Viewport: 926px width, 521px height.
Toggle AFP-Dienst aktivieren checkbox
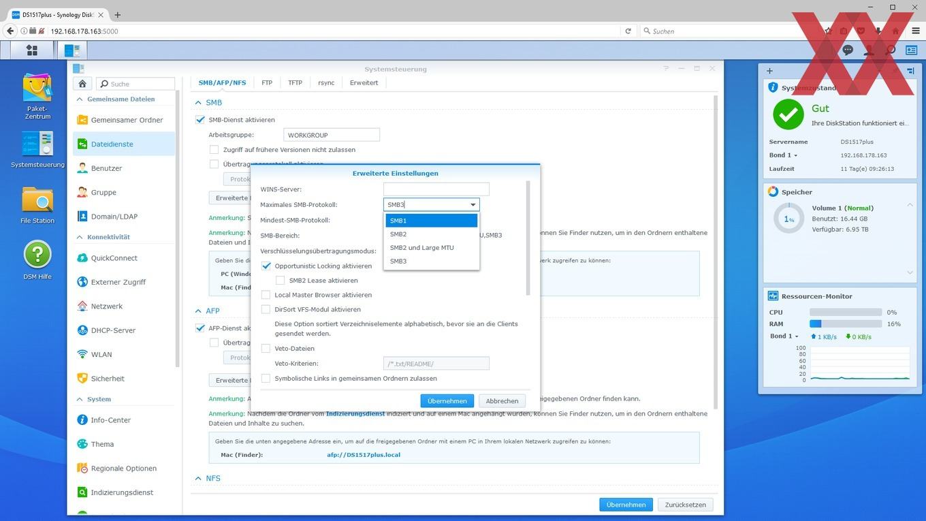click(200, 328)
